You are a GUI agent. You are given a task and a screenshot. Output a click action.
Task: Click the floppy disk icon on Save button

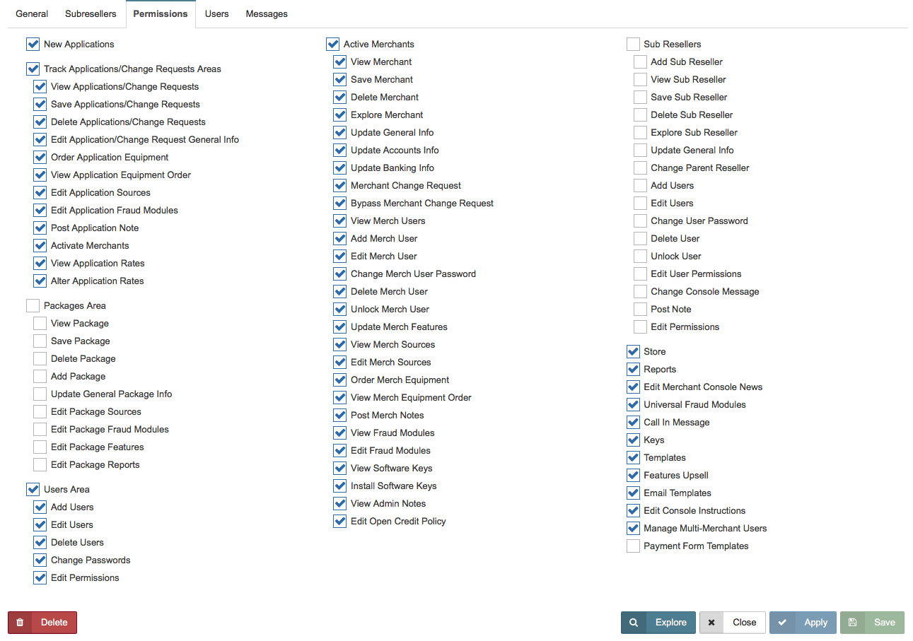(852, 623)
